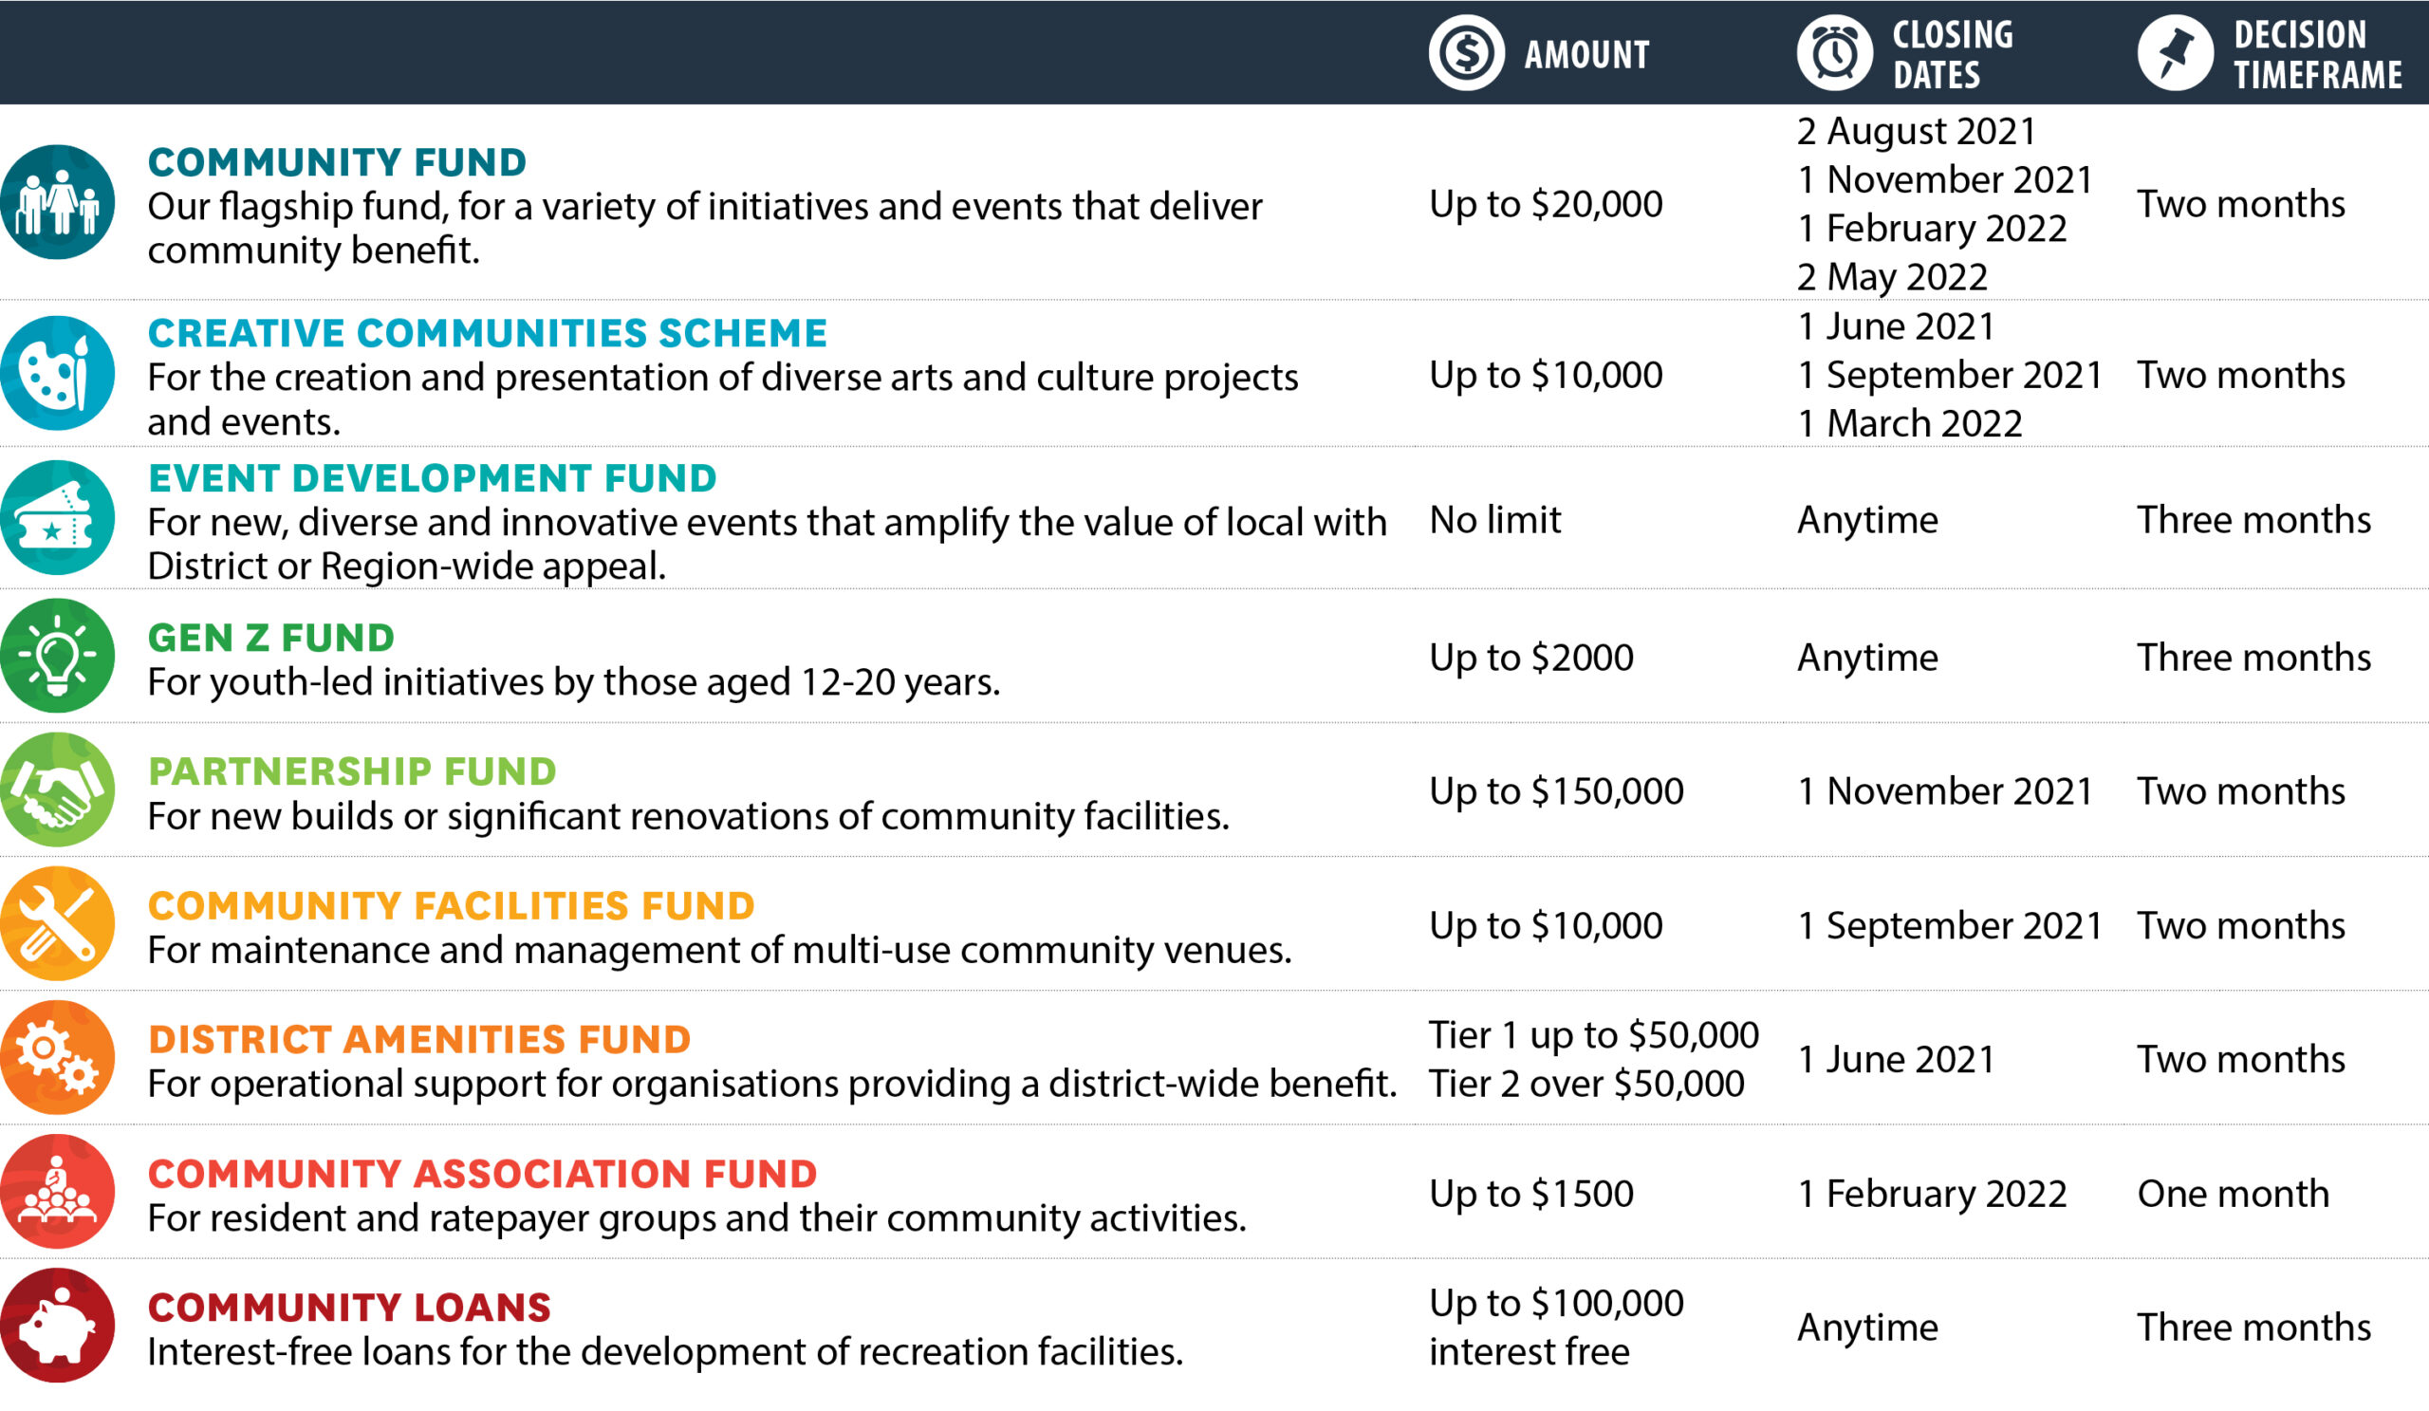Viewport: 2429px width, 1411px height.
Task: Click the Gen Z Fund lightbulb icon
Action: point(58,656)
